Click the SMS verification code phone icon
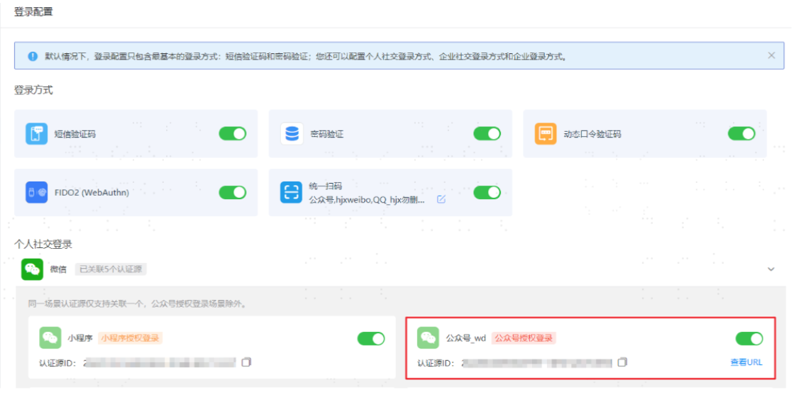The height and width of the screenshot is (397, 801). point(37,134)
